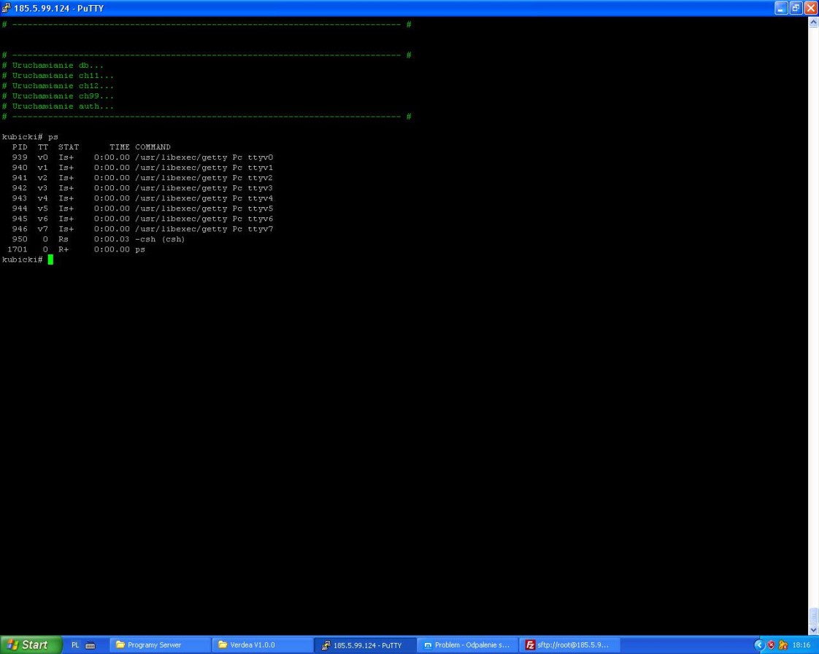Screen dimensions: 819x654
Task: Open the on-screen keyboard language bar icon
Action: tap(91, 645)
